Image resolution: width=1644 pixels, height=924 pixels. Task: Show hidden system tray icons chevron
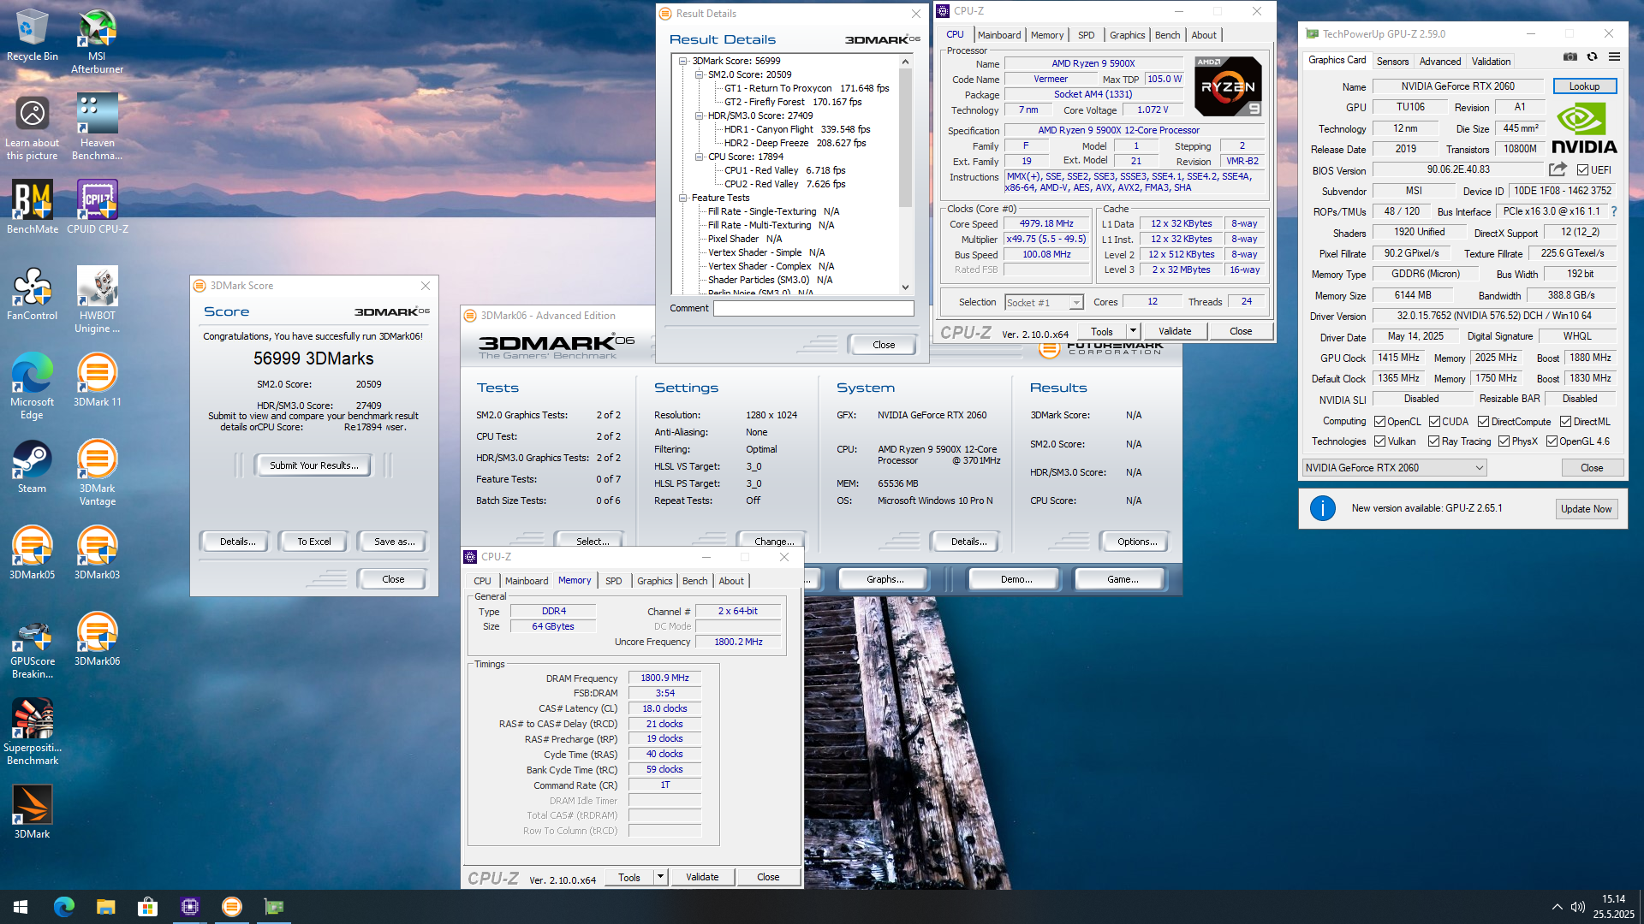pyautogui.click(x=1557, y=907)
